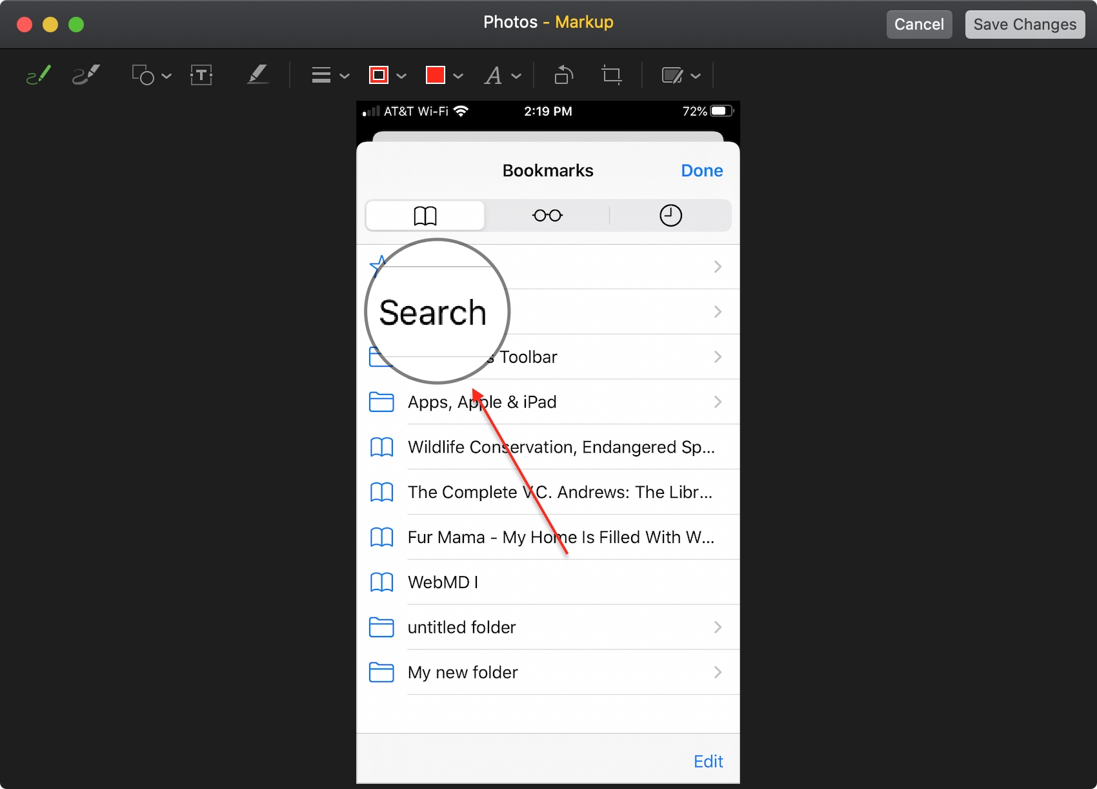The height and width of the screenshot is (789, 1097).
Task: Click Wildlife Conservation bookmark book icon
Action: (381, 447)
